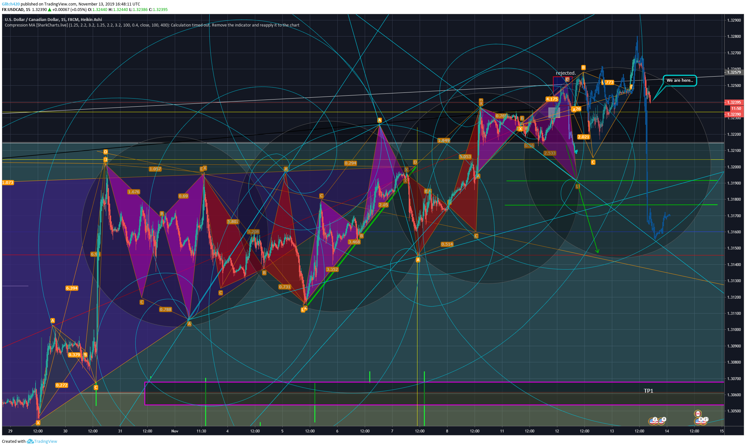
Task: Select the 1.057 harmonic ratio label
Action: click(155, 169)
